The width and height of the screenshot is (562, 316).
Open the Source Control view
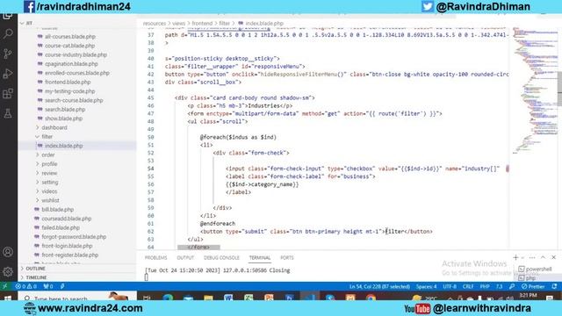point(8,54)
